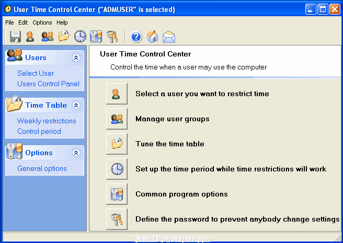Open the General options link

click(x=42, y=169)
